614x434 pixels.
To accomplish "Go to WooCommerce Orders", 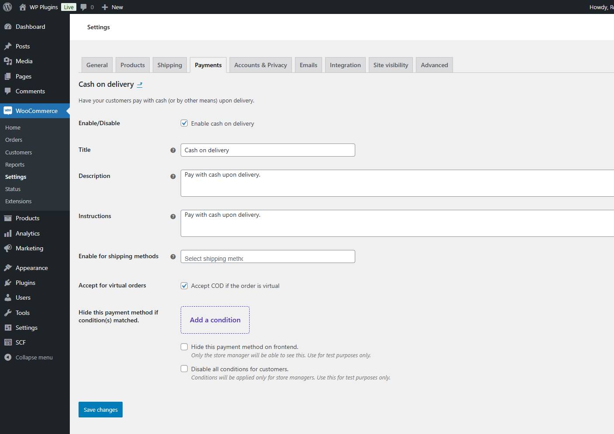I will tap(14, 140).
